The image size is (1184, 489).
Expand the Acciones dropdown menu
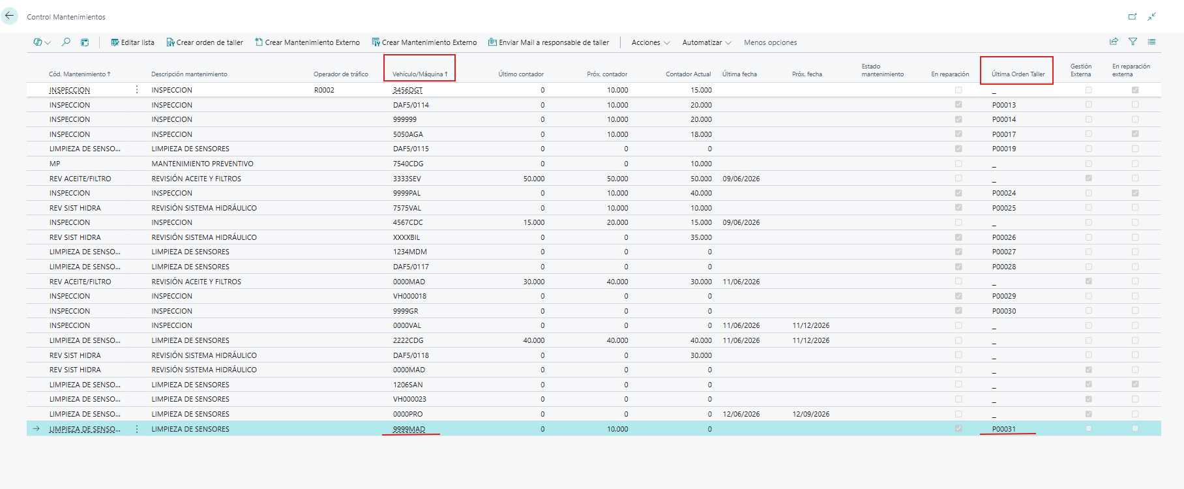(x=650, y=42)
